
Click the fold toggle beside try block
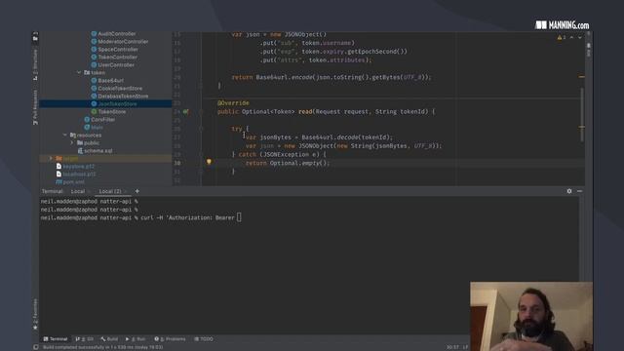click(201, 129)
